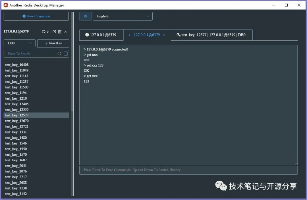Click the 'null' console response line
The image size is (307, 200).
coord(86,60)
